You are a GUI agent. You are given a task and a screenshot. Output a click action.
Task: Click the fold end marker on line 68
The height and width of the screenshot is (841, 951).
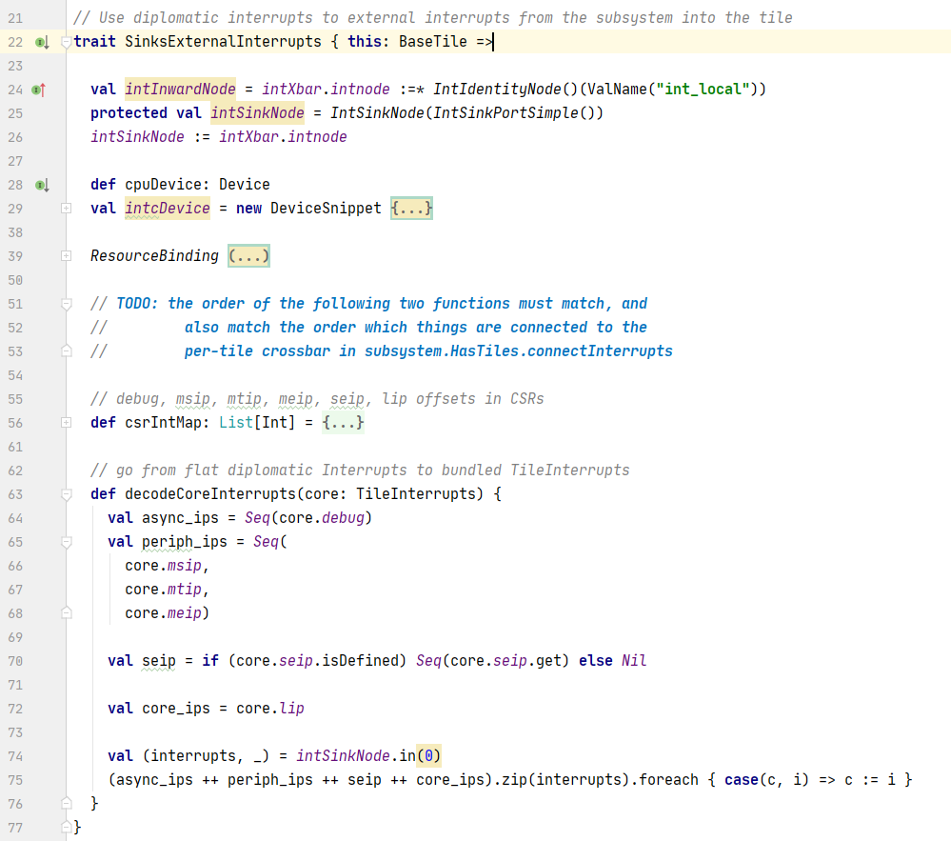point(67,613)
